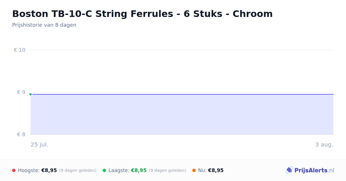Click the Boston TB-10-C String Ferrules title
The width and height of the screenshot is (346, 181).
(x=142, y=14)
